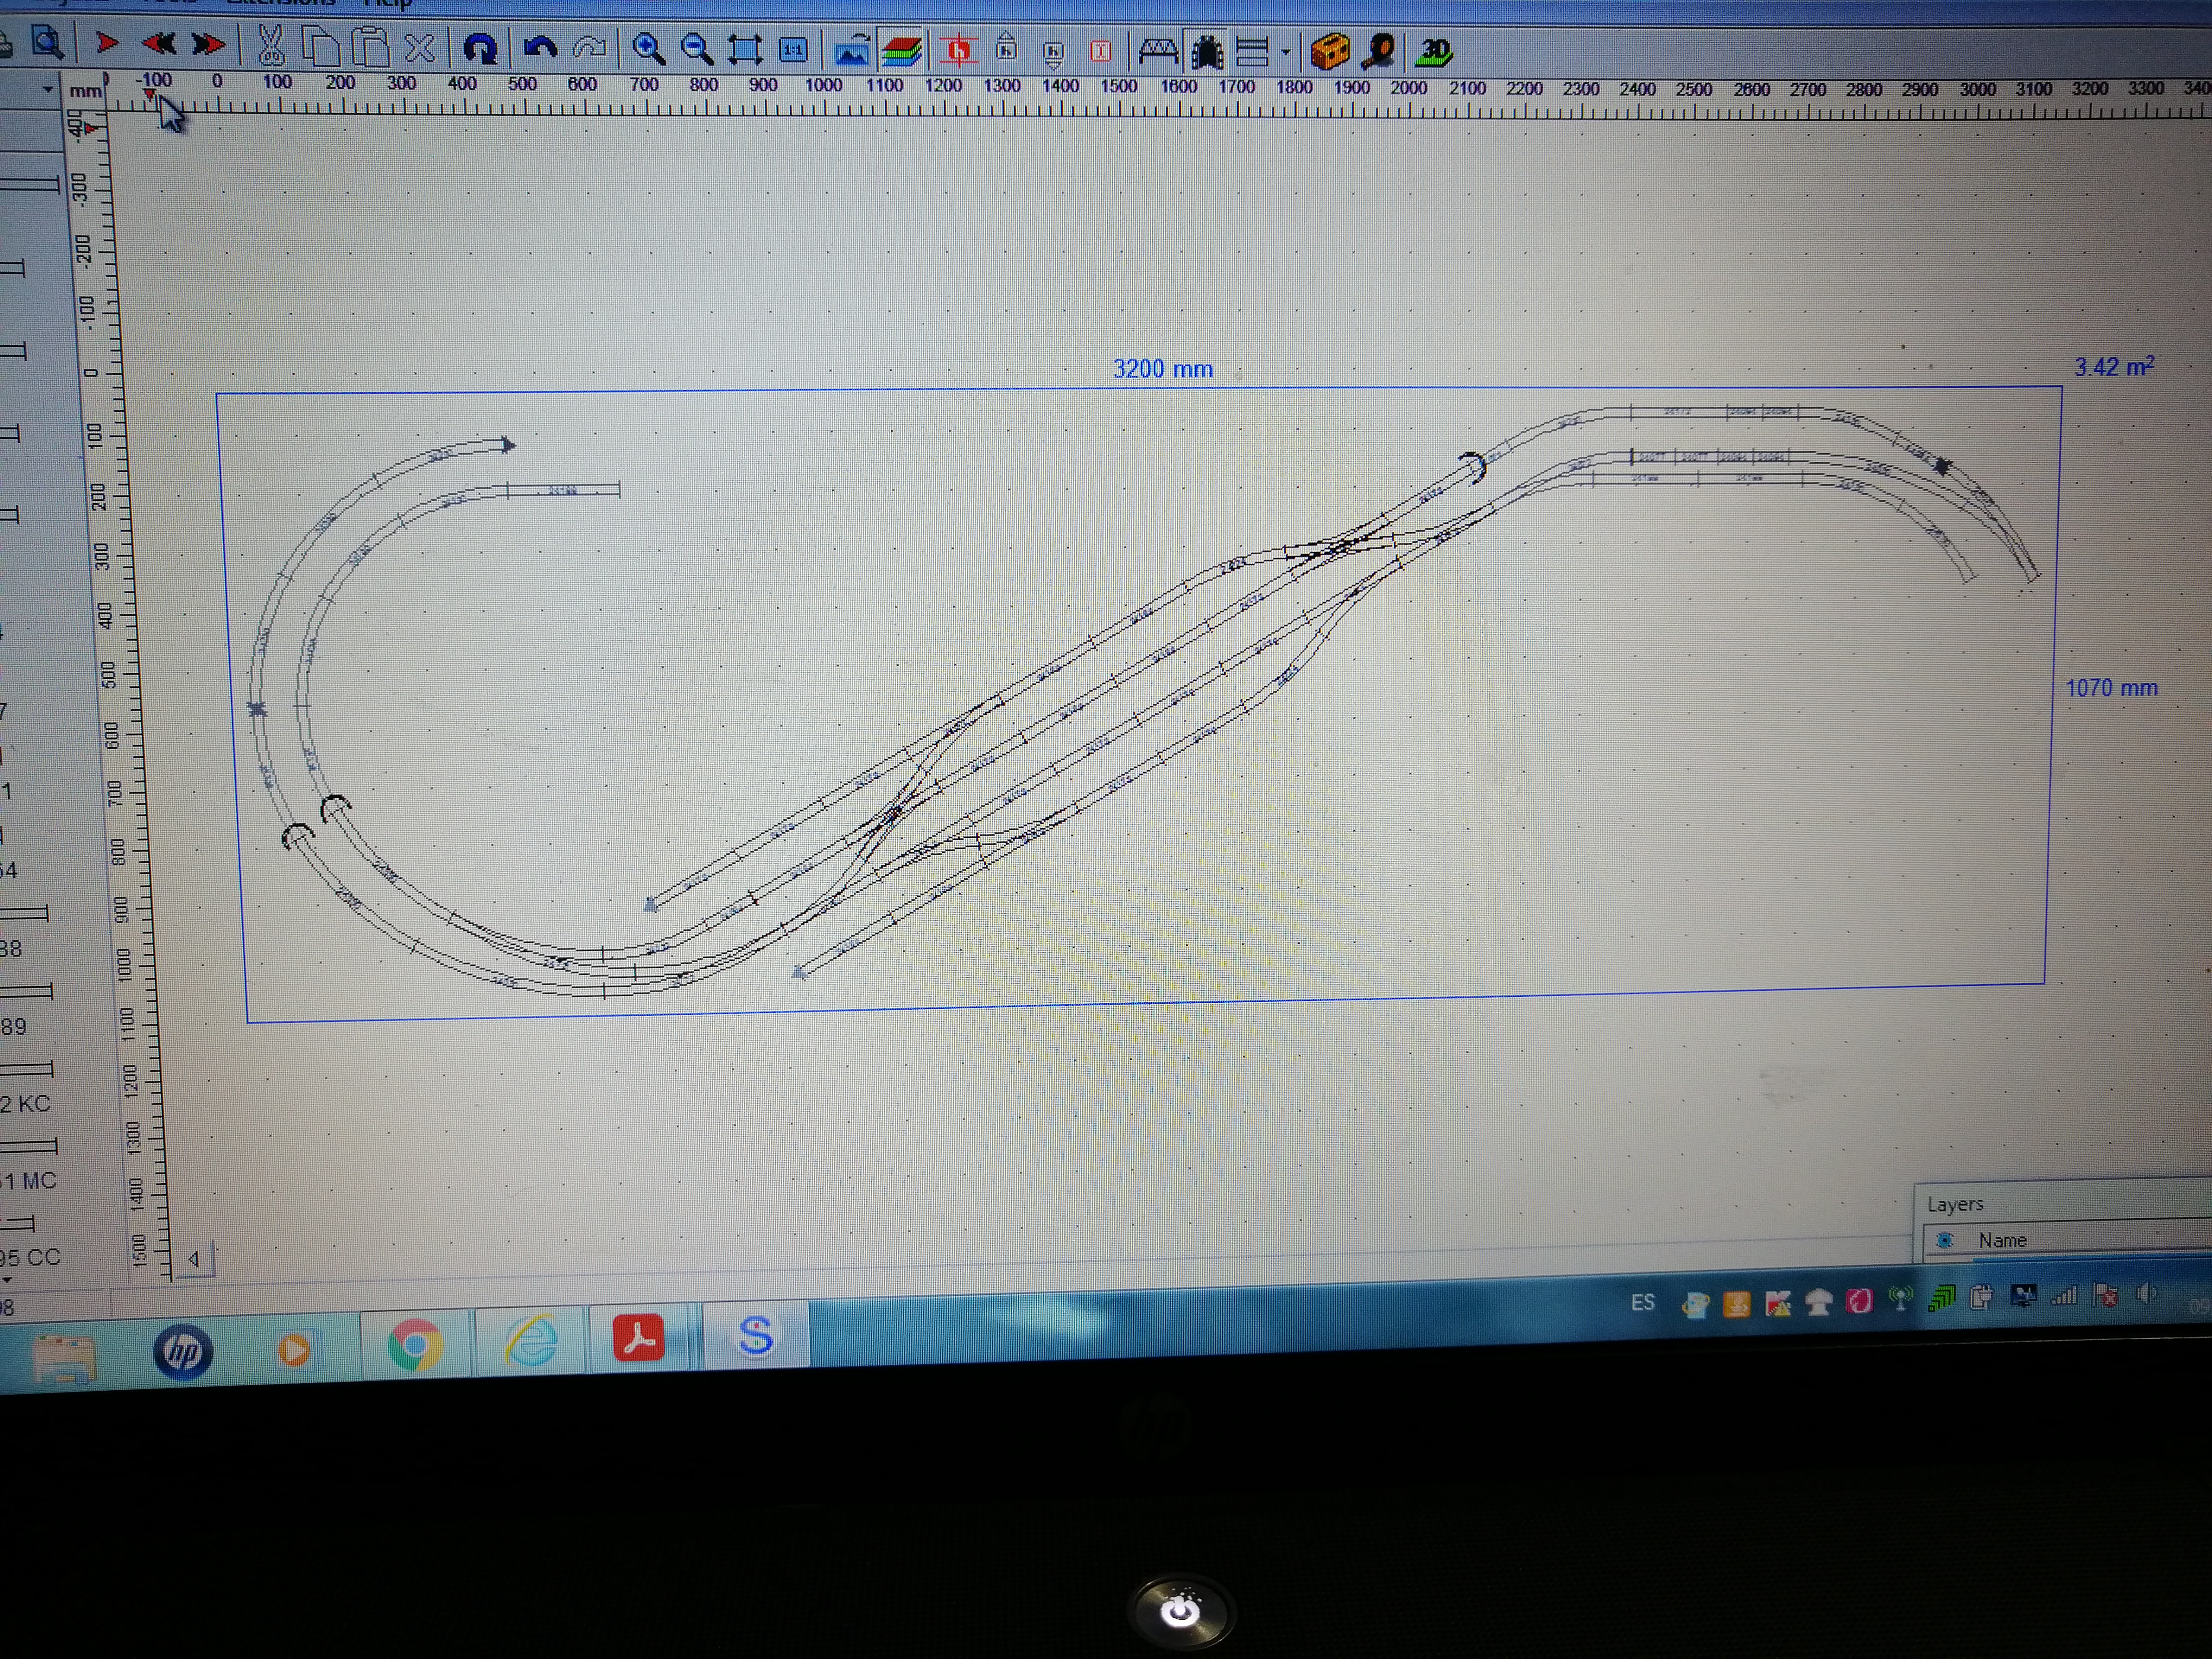Click the Layers panel title
Viewport: 2212px width, 1659px height.
pyautogui.click(x=1955, y=1204)
